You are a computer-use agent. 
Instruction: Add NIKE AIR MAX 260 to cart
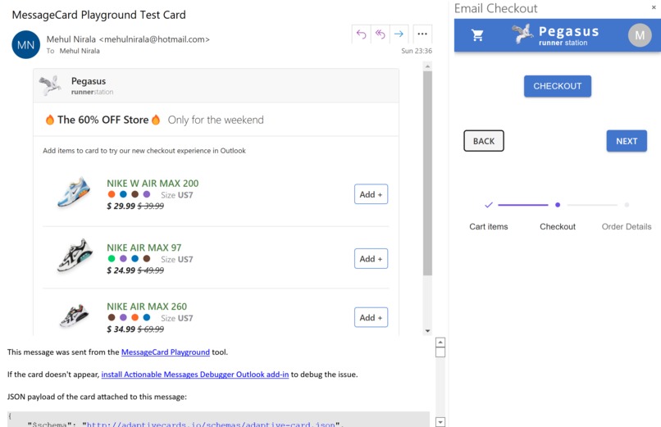click(x=371, y=317)
